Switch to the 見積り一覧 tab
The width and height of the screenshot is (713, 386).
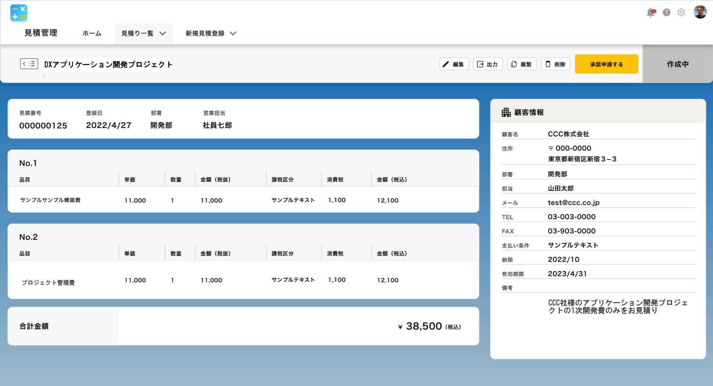pos(138,34)
